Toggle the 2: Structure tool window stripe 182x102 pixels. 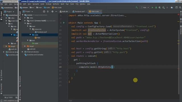pos(20,81)
